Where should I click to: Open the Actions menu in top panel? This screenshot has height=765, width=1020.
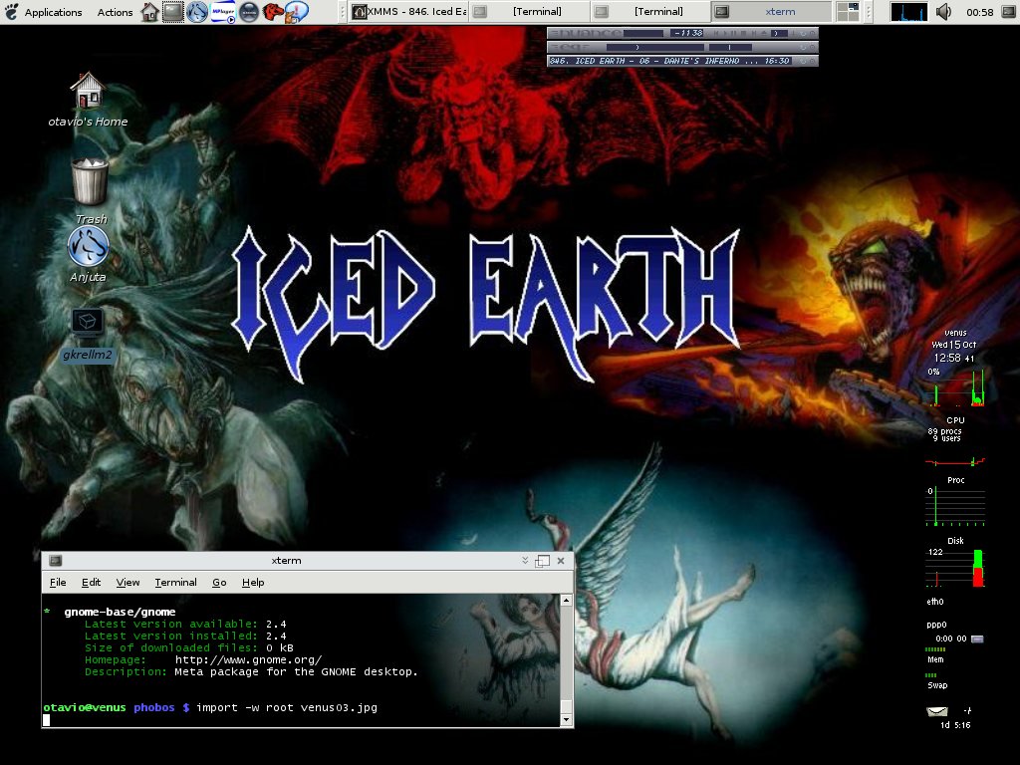click(x=115, y=12)
